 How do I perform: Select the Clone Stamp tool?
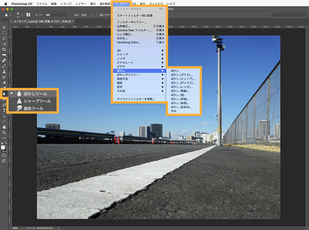[4, 71]
